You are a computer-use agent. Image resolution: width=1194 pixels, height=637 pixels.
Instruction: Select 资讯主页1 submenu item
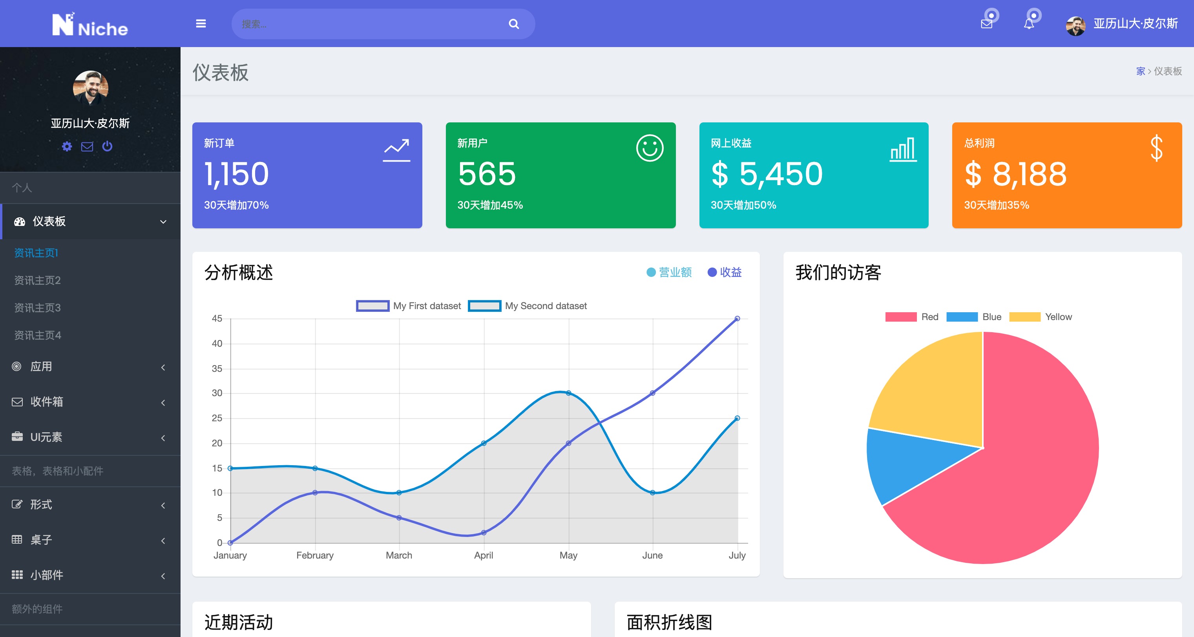36,253
